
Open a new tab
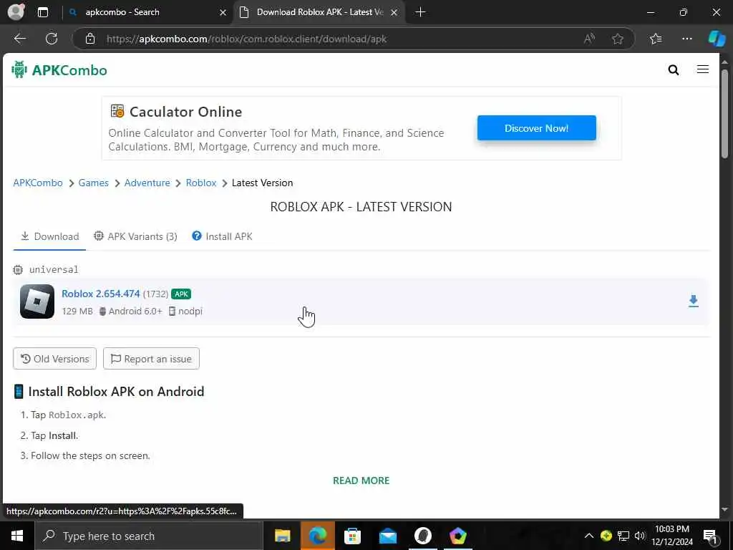[420, 12]
